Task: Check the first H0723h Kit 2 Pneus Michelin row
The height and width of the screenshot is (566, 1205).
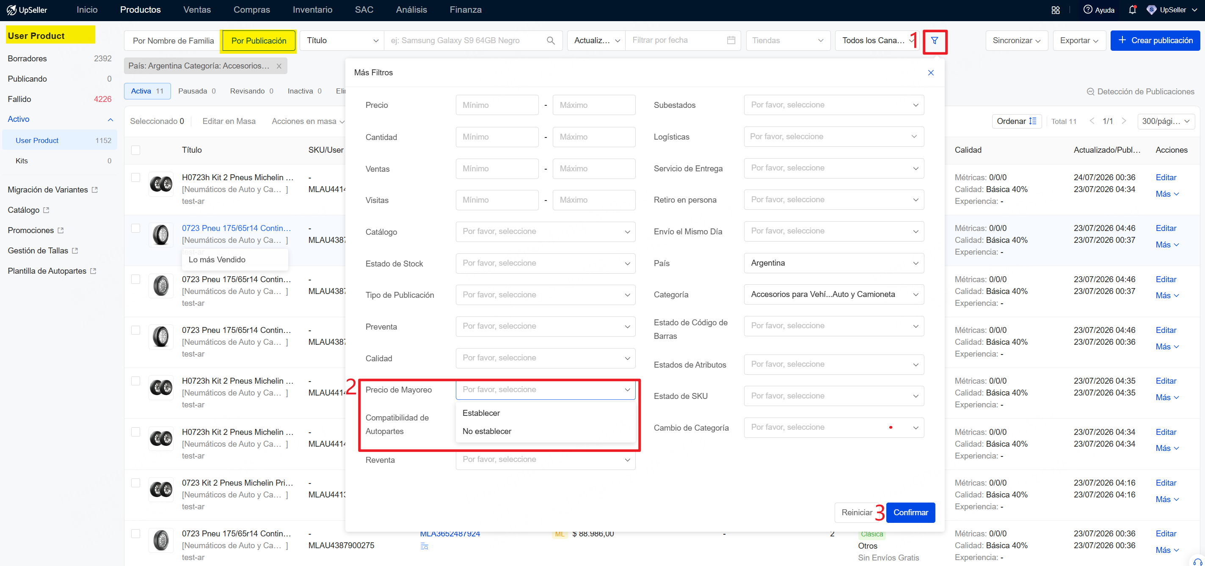Action: tap(136, 178)
